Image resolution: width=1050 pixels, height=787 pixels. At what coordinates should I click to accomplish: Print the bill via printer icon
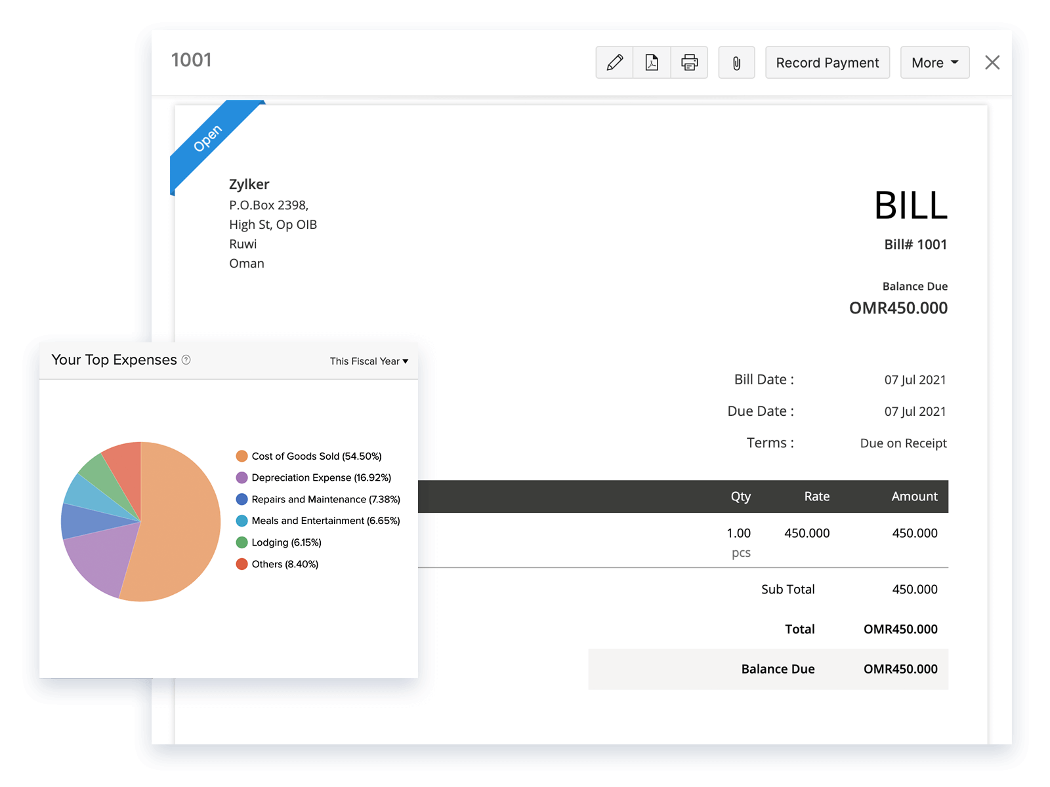click(x=688, y=62)
